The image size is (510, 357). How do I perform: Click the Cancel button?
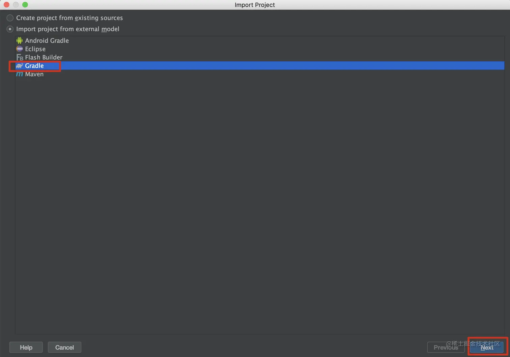(64, 347)
